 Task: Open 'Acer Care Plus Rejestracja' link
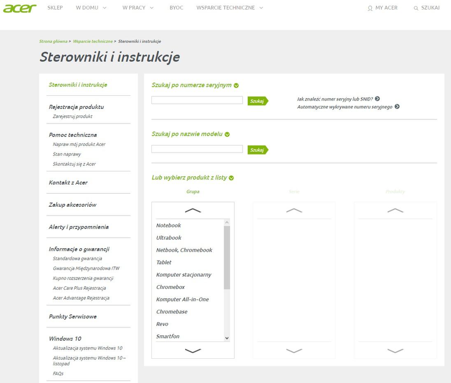[79, 288]
